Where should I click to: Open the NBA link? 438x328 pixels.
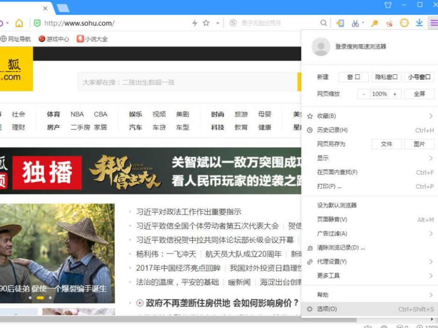pos(77,114)
